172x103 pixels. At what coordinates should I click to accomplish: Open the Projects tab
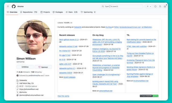(x=45, y=12)
